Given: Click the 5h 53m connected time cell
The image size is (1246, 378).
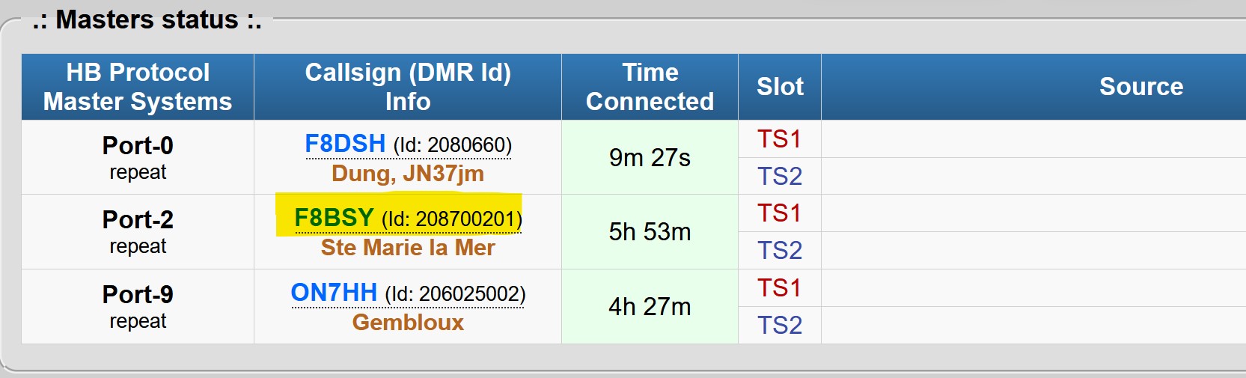Looking at the screenshot, I should (650, 232).
